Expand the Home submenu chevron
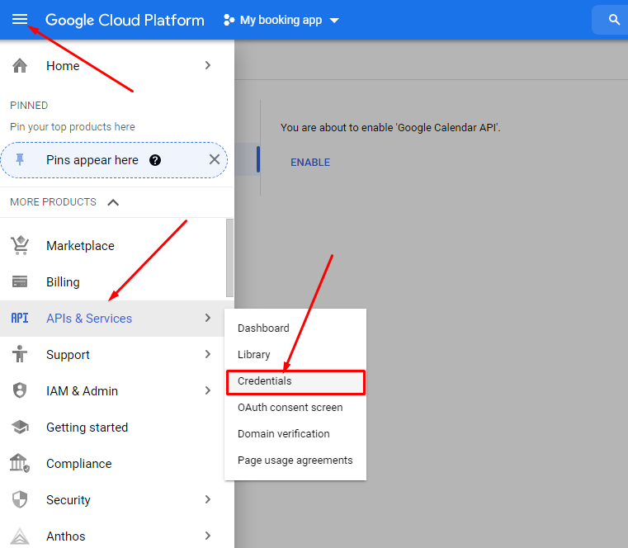This screenshot has width=628, height=548. coord(207,65)
